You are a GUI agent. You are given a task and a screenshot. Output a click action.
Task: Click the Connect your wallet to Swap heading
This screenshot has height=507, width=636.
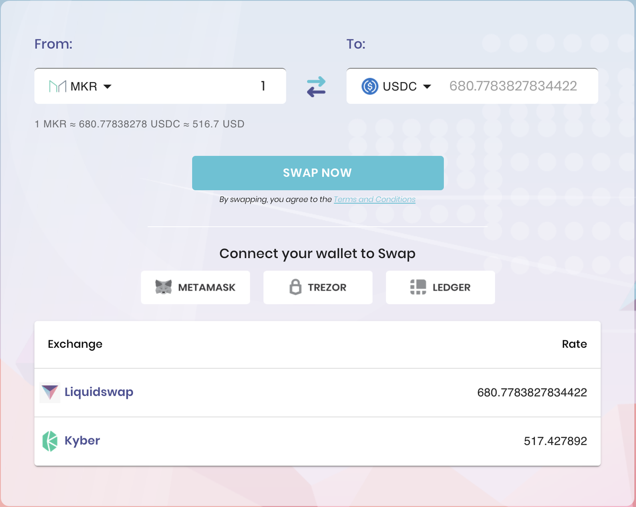point(317,253)
